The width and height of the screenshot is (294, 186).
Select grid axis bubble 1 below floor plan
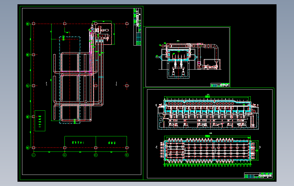(34, 155)
